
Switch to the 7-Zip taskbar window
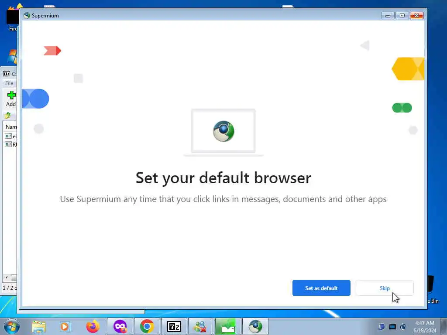(x=174, y=326)
